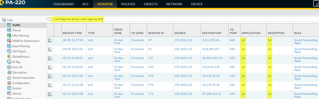Image resolution: width=319 pixels, height=99 pixels.
Task: Click the RULE column header
Action: (298, 33)
